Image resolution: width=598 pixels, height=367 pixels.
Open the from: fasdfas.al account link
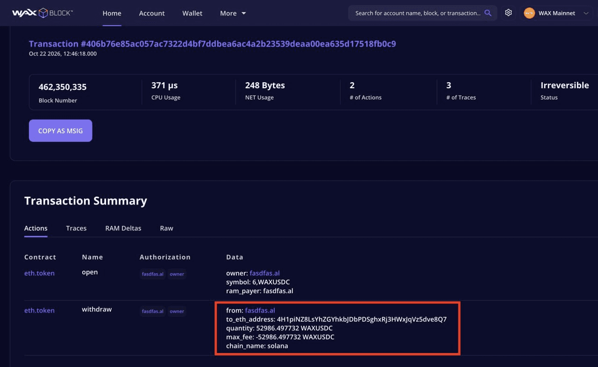(x=260, y=311)
